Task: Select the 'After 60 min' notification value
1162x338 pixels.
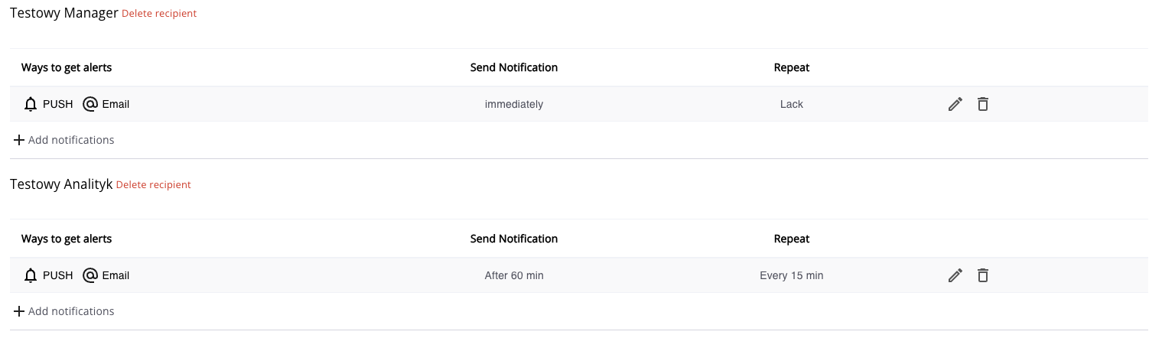Action: pyautogui.click(x=514, y=275)
